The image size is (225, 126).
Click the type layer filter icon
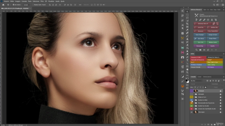[x=213, y=81]
